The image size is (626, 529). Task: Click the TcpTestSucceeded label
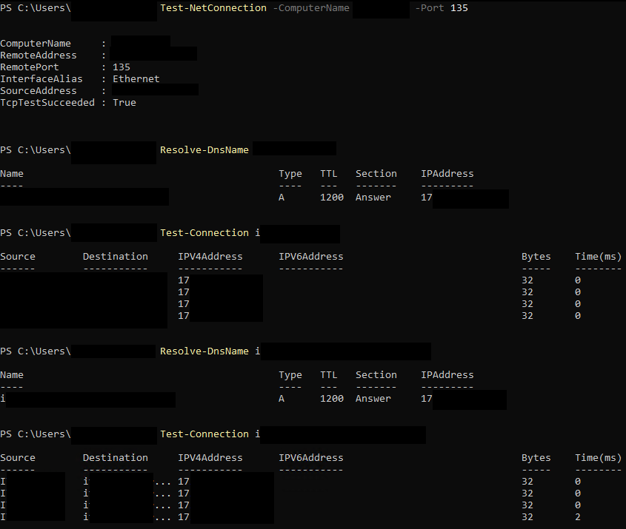(x=47, y=102)
